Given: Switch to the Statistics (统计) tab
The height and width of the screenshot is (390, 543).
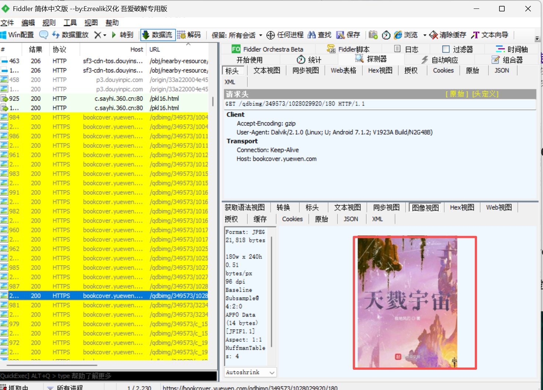Looking at the screenshot, I should pos(309,60).
